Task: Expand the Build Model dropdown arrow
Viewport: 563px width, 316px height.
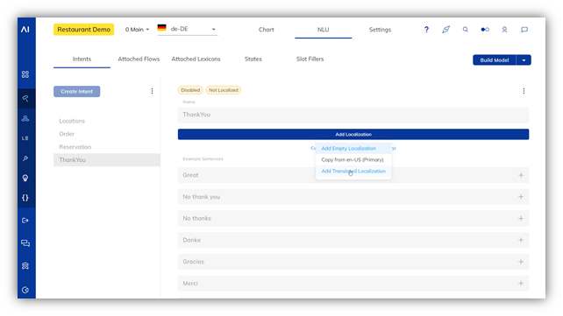Action: (524, 60)
